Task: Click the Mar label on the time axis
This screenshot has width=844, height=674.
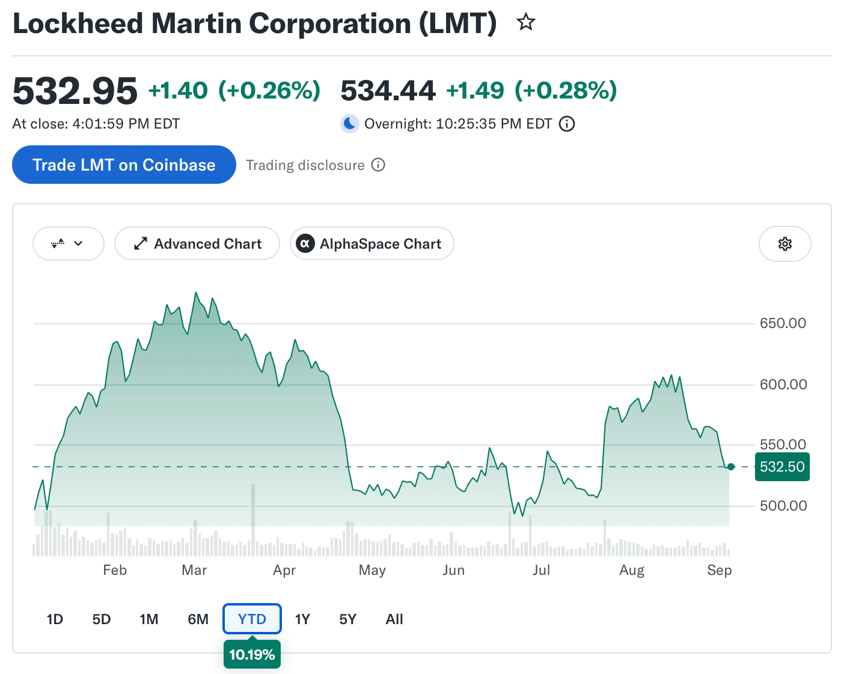Action: point(194,570)
